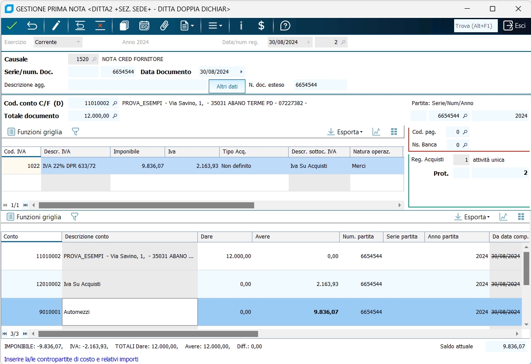Open the Data Documento date picker arrow
Viewport: 531px width, 364px height.
click(x=241, y=72)
